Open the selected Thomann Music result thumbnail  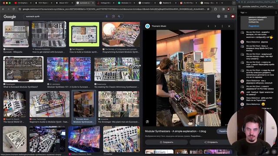(x=84, y=104)
